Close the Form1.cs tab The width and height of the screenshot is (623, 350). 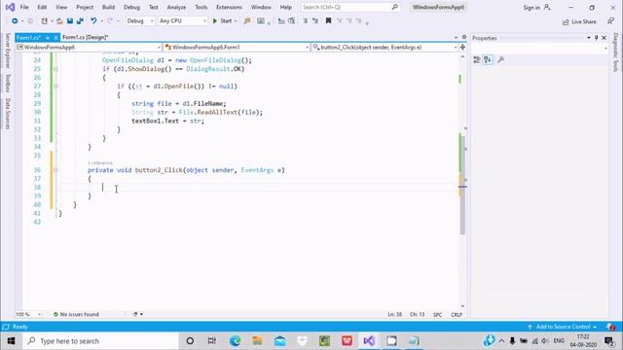[55, 37]
